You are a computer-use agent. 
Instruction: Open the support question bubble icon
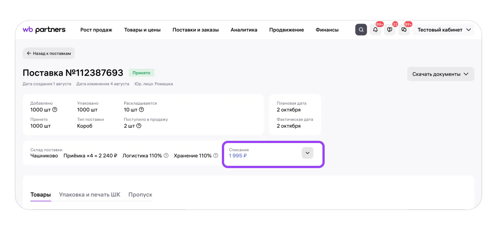pos(390,29)
